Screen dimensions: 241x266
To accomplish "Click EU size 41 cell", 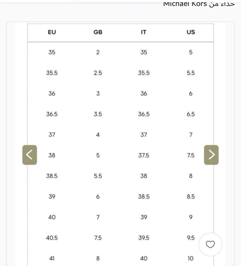I will coord(52,258).
